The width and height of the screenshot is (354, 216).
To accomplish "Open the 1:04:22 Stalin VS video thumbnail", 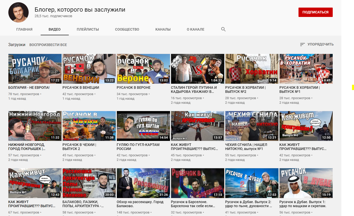I will 198,69.
